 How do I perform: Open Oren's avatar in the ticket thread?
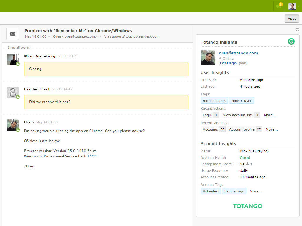pos(13,125)
